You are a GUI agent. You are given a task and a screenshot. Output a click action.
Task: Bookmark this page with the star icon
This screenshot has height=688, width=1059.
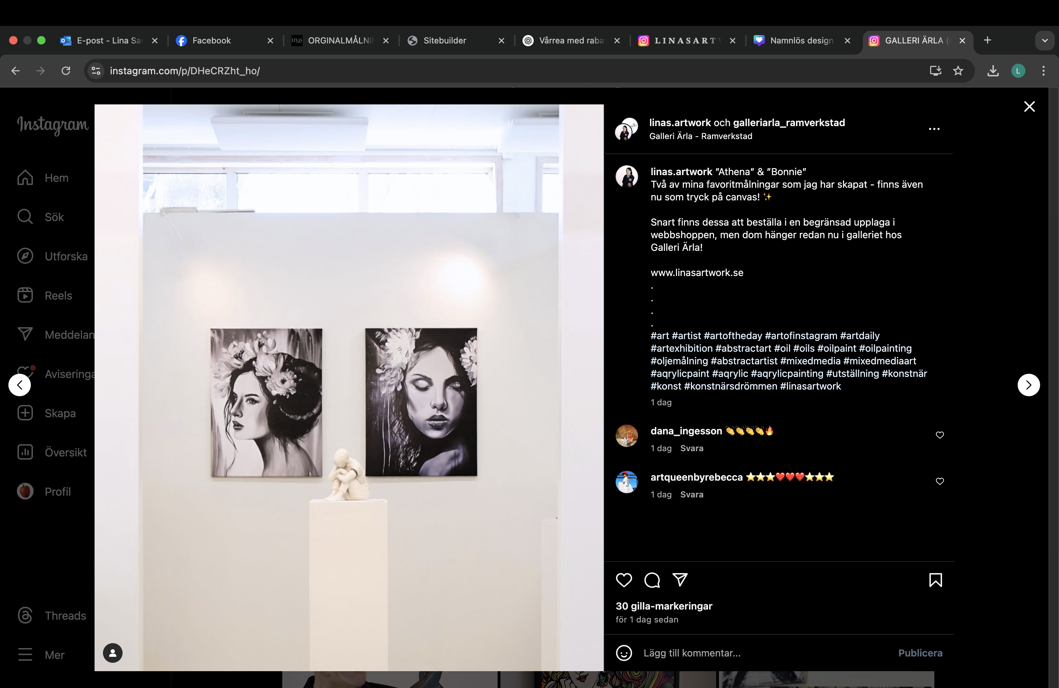tap(958, 71)
